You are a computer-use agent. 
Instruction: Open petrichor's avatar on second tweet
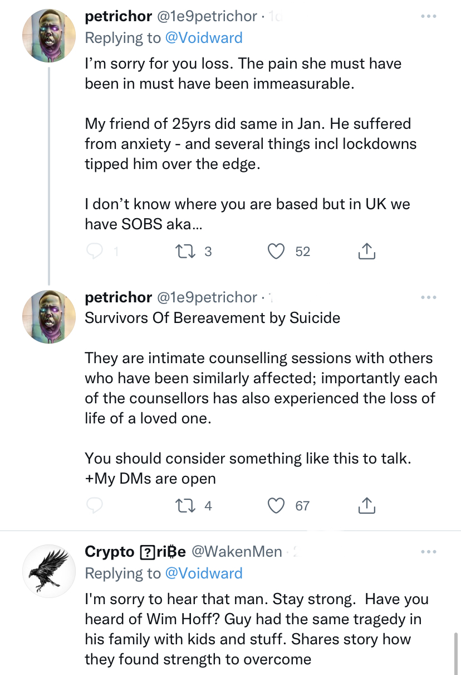pyautogui.click(x=48, y=316)
